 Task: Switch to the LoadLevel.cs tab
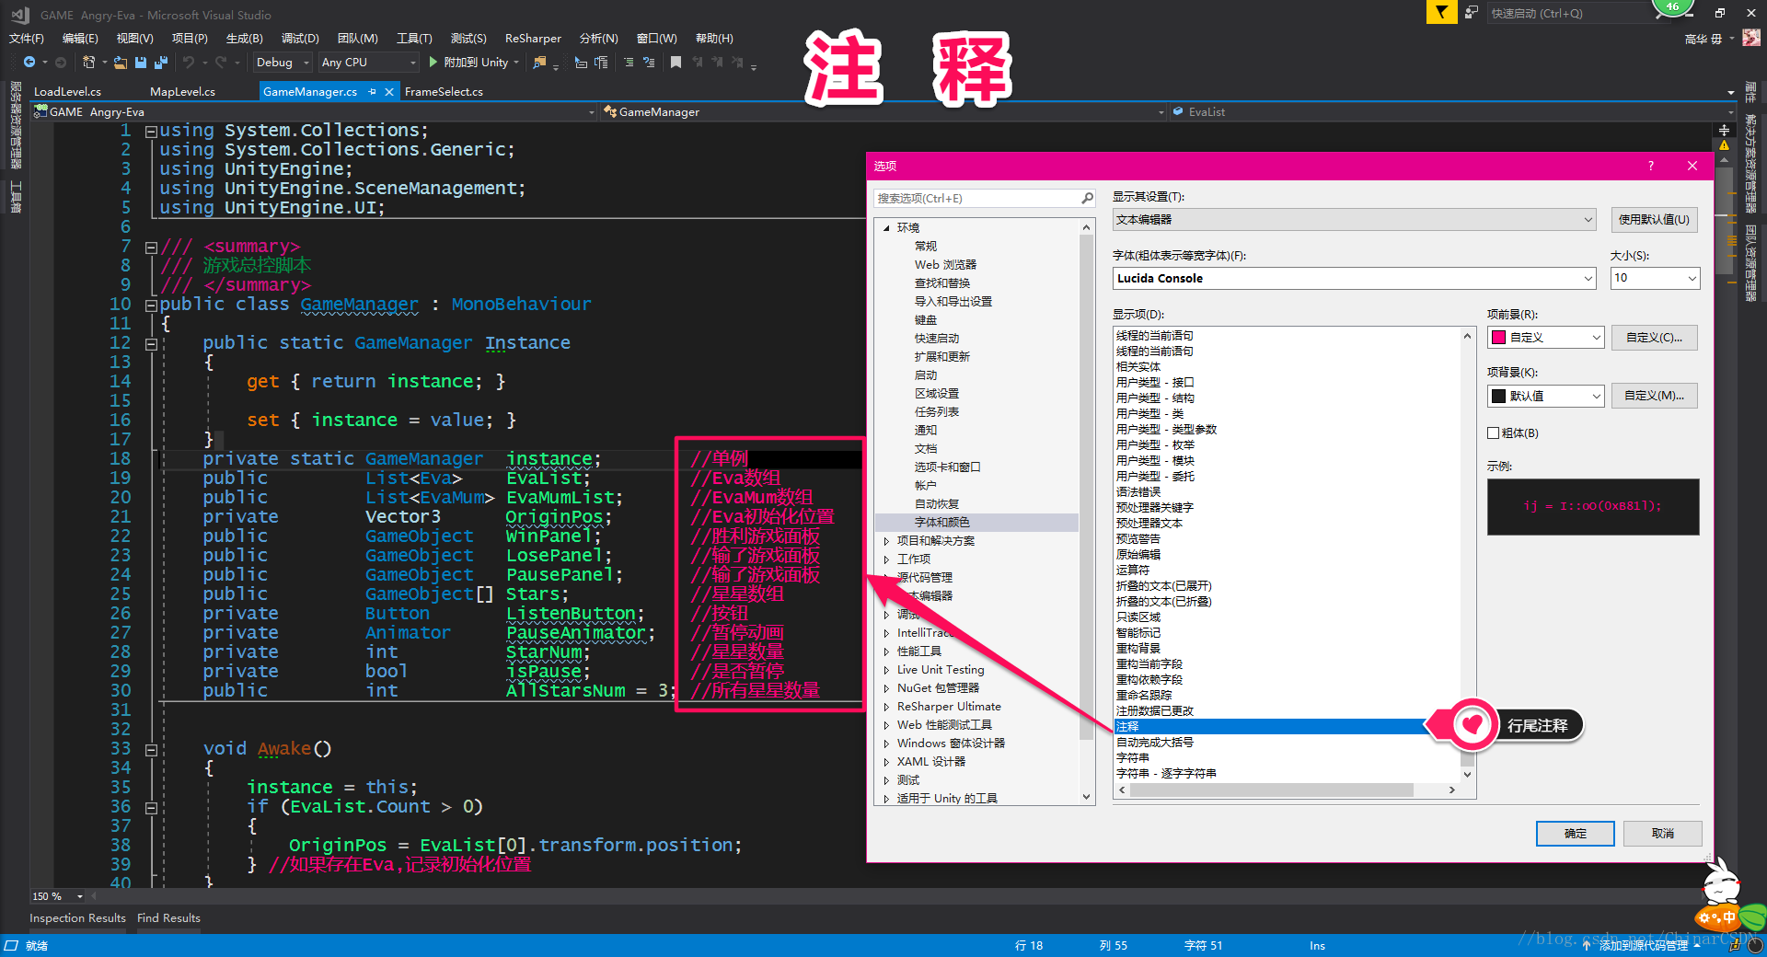67,92
